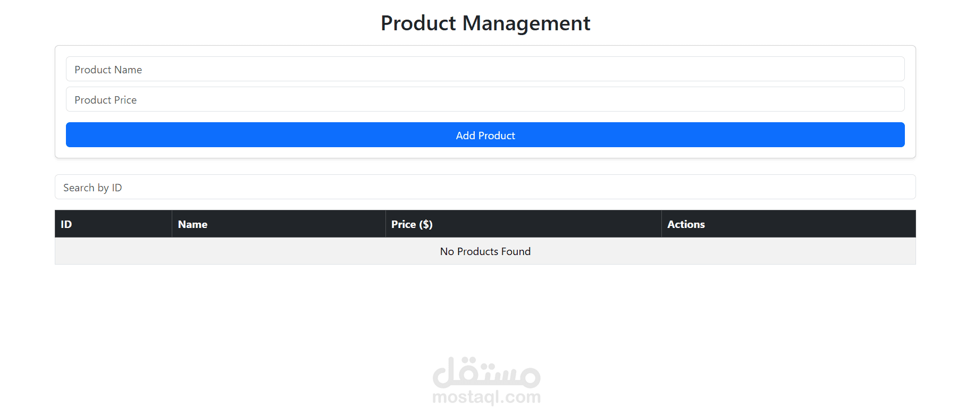This screenshot has height=415, width=974.
Task: Click the 'Product Name' placeholder text
Action: [108, 70]
